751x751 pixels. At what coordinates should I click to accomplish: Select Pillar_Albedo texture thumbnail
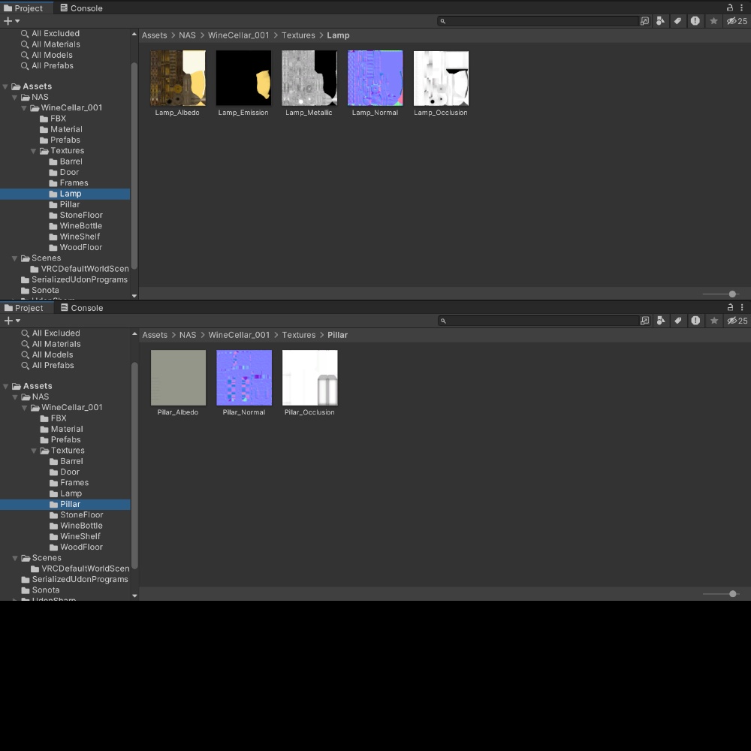pyautogui.click(x=178, y=378)
